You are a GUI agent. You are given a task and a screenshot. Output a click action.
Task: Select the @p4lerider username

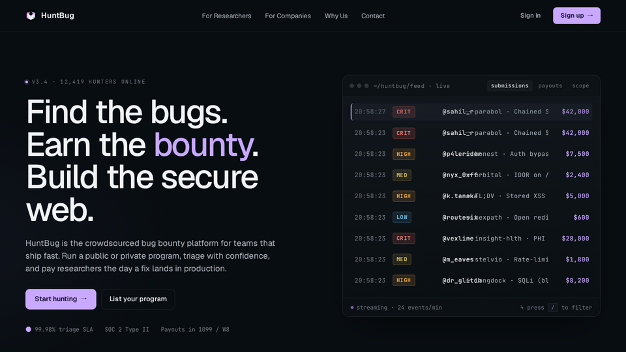click(x=462, y=154)
